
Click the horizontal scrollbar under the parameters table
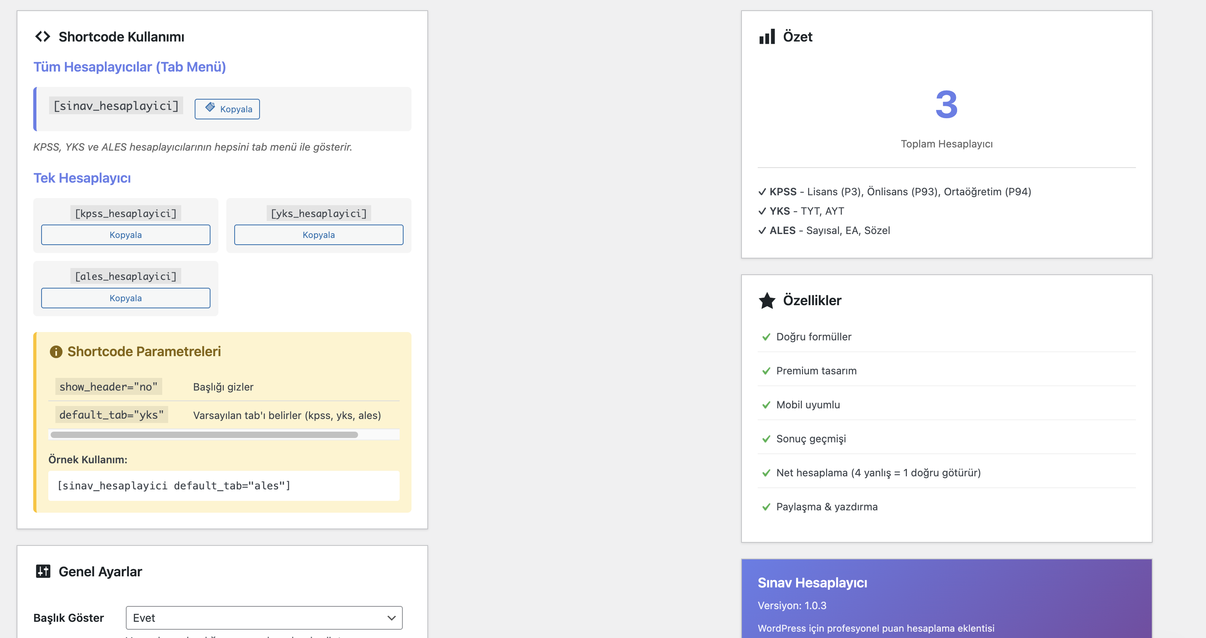point(204,434)
